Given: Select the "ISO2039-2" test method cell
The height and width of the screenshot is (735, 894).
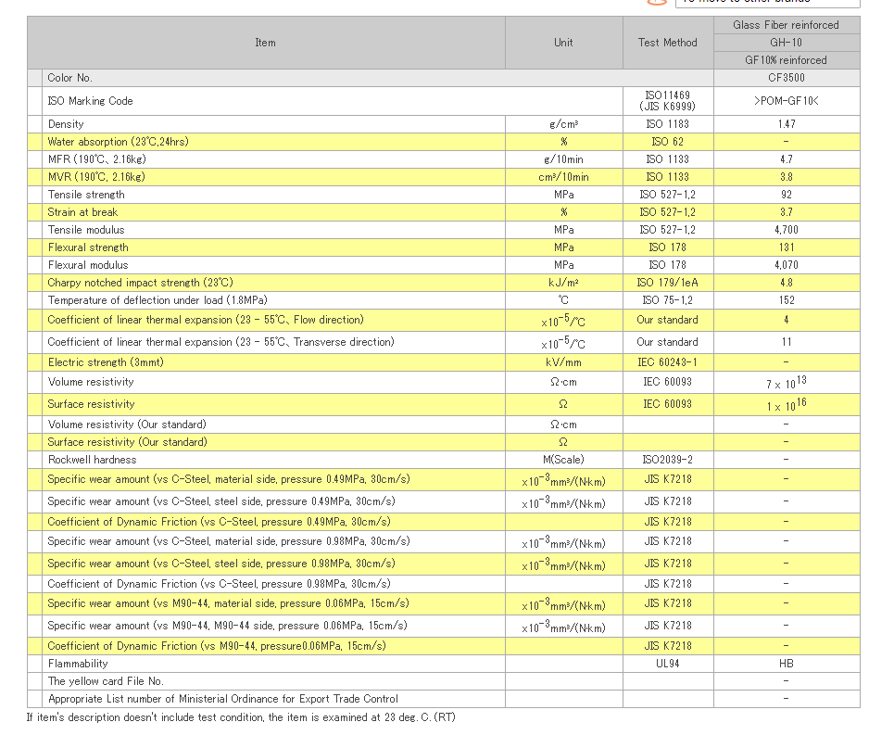Looking at the screenshot, I should pos(668,460).
